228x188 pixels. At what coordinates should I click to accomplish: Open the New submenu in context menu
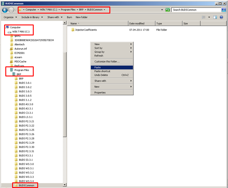97,87
